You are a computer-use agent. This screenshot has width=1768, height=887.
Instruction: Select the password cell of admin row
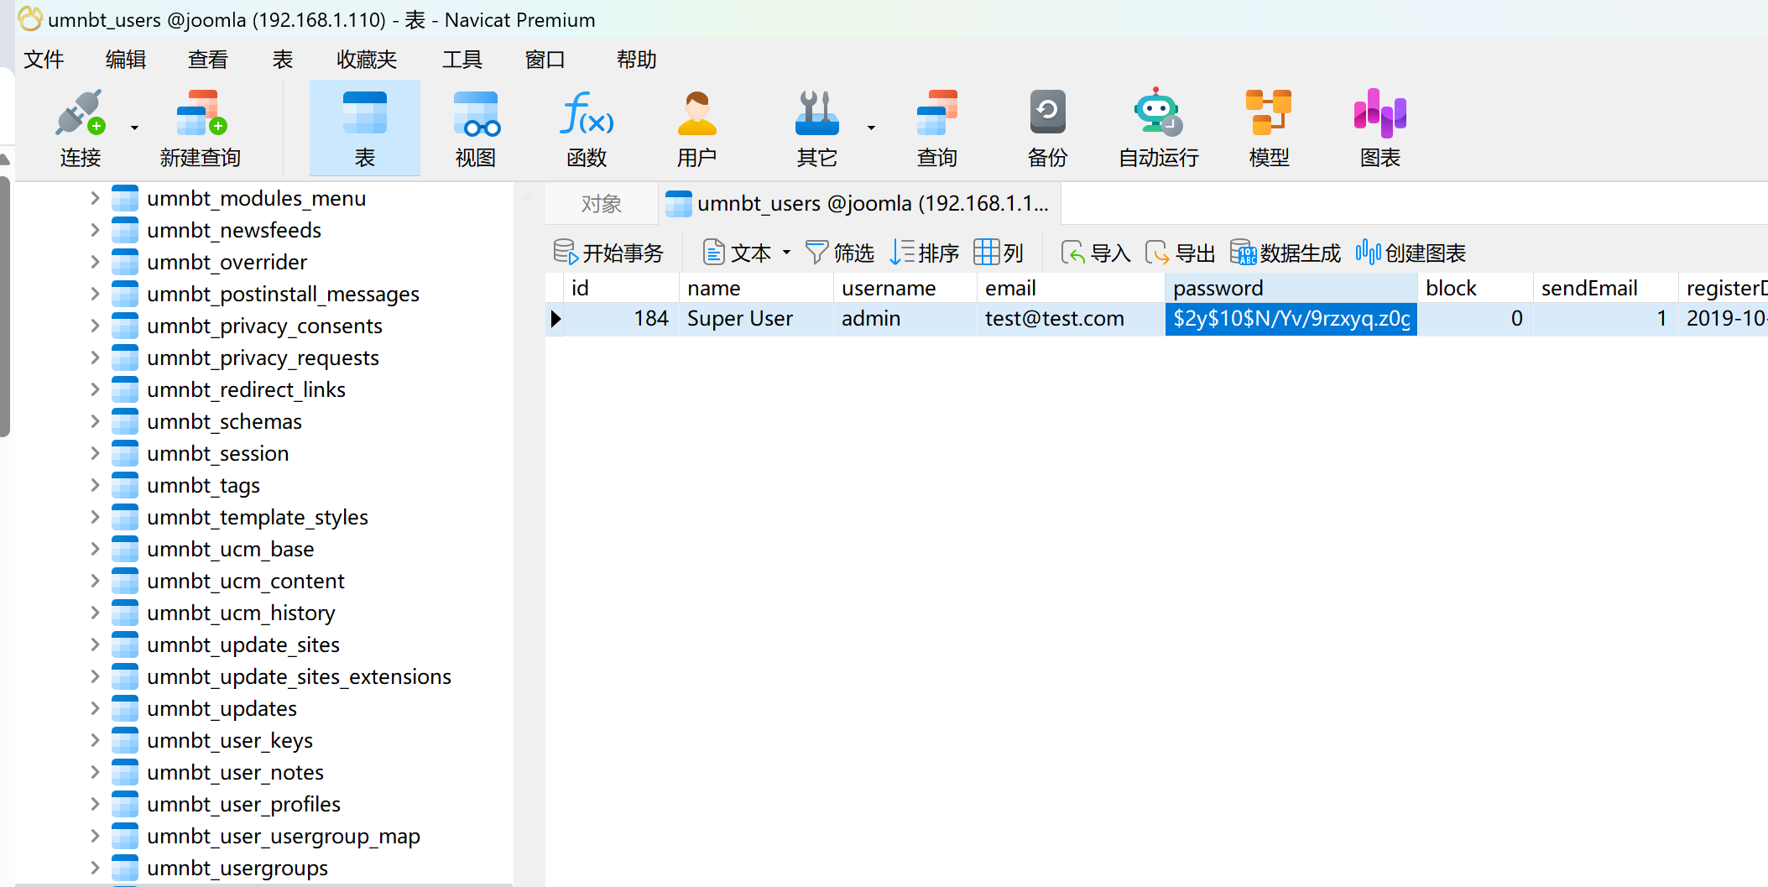(x=1291, y=319)
